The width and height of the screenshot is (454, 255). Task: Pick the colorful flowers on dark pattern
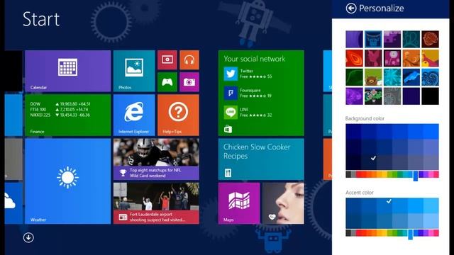point(373,96)
